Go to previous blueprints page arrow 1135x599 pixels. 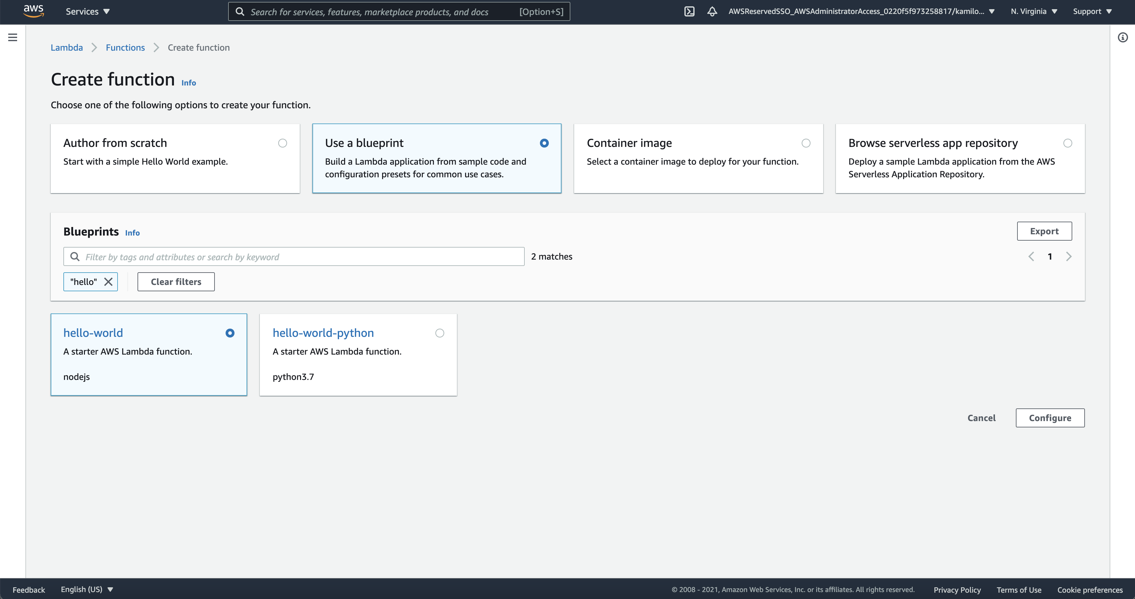tap(1031, 256)
